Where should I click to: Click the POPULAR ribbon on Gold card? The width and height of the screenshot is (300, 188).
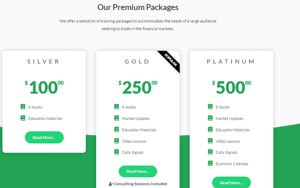tap(171, 60)
